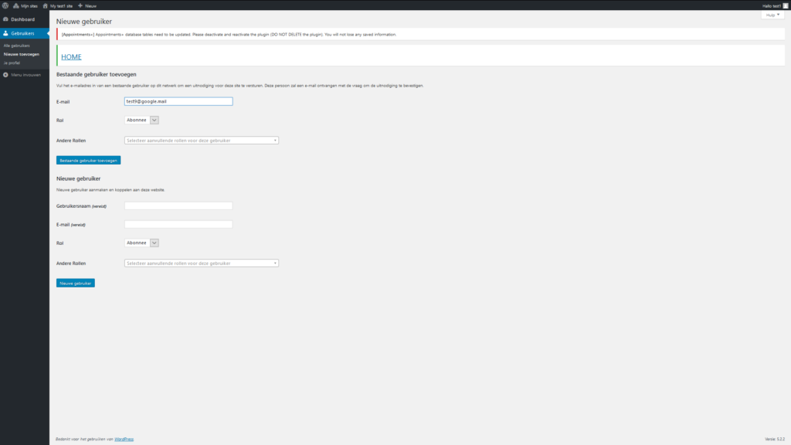
Task: Select Nieuwe toevoegen submenu item
Action: pyautogui.click(x=21, y=54)
